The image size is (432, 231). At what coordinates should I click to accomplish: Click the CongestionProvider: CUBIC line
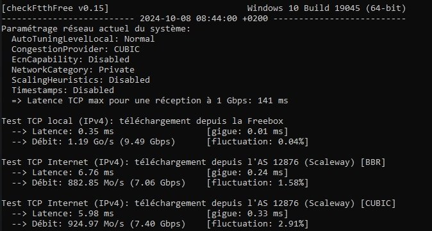tap(76, 49)
